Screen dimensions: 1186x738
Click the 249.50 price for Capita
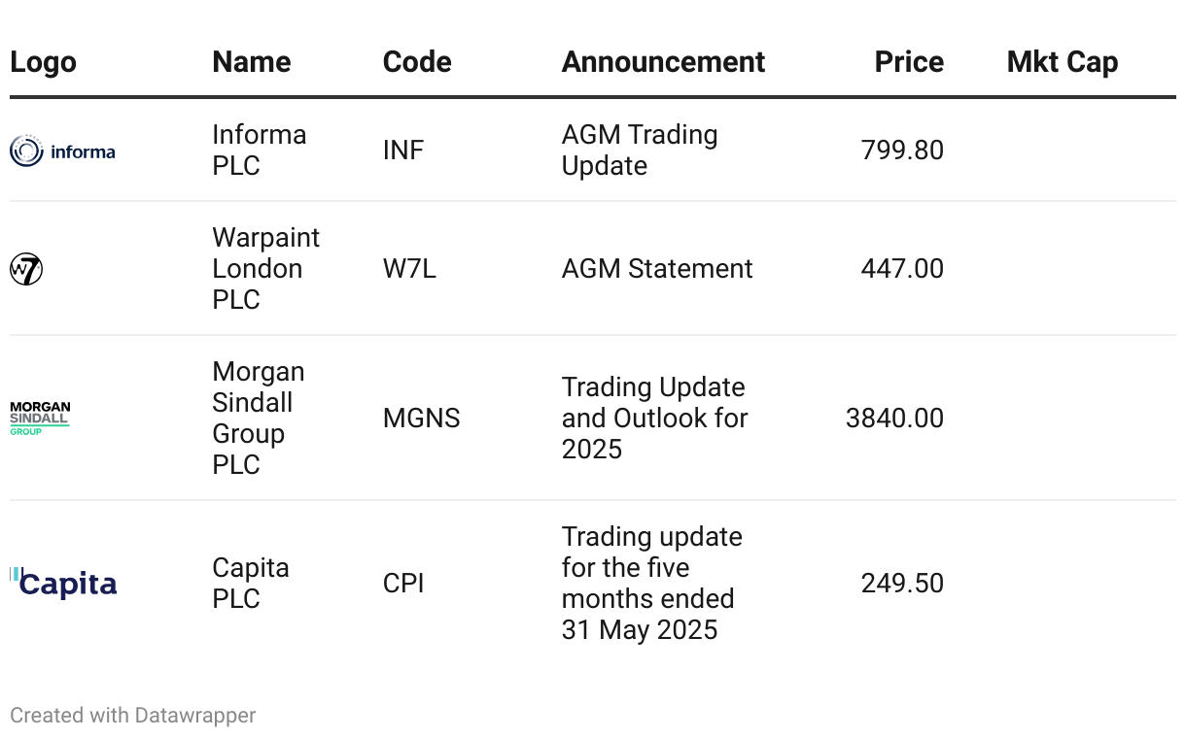[x=901, y=583]
